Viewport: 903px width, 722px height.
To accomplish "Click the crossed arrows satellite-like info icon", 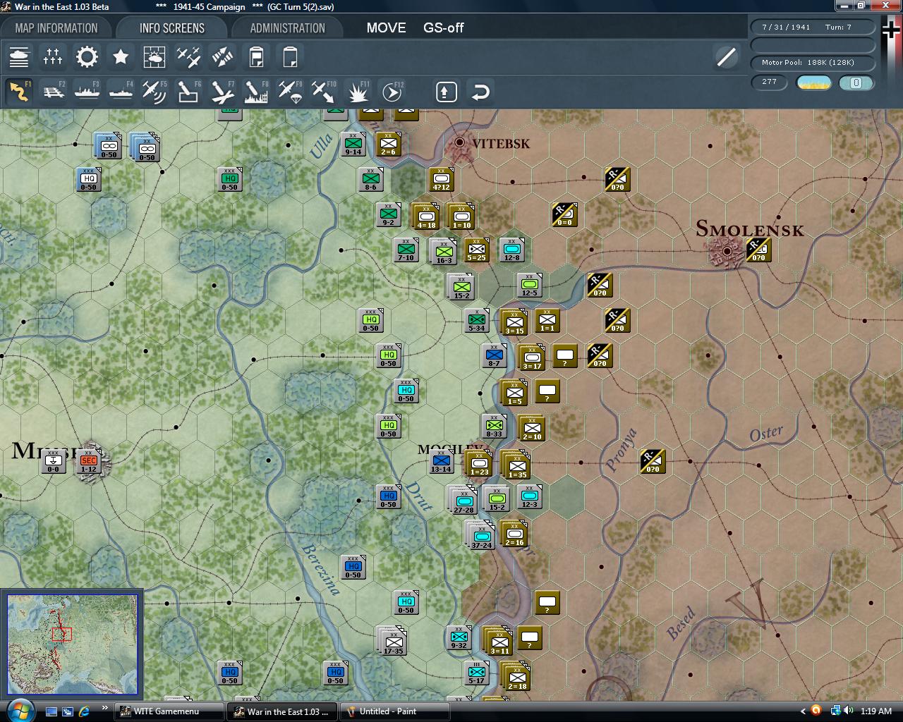I will (222, 57).
